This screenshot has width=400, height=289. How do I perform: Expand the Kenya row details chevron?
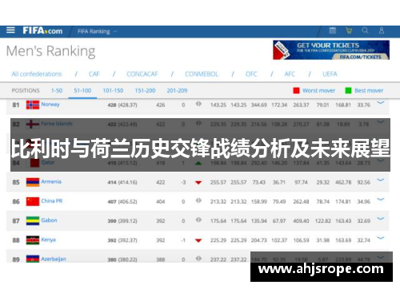[x=381, y=238]
